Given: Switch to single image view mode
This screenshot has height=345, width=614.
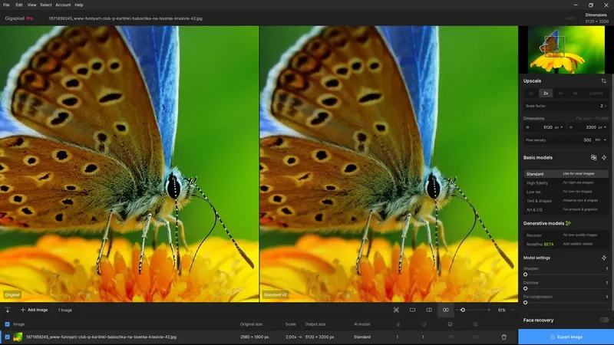Looking at the screenshot, I should pyautogui.click(x=412, y=310).
